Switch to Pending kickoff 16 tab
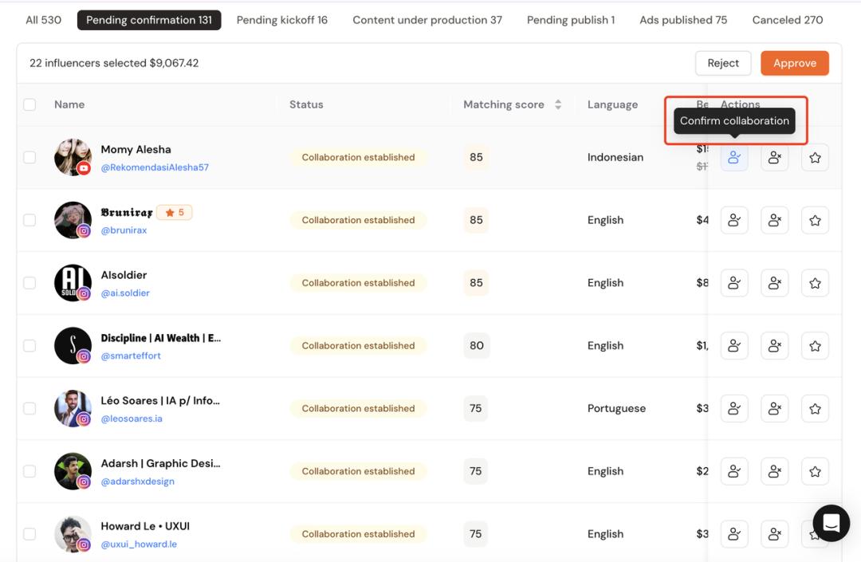This screenshot has width=861, height=562. pyautogui.click(x=281, y=20)
